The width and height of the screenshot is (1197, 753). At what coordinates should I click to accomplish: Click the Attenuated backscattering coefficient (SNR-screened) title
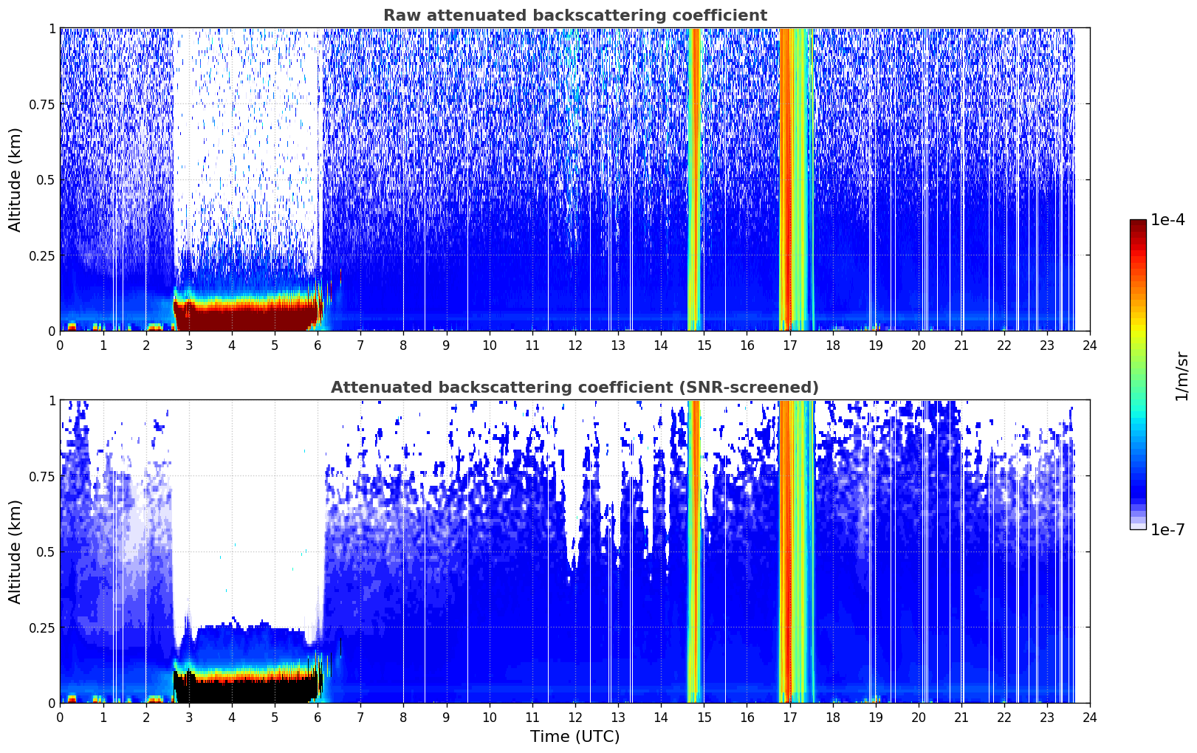pos(575,388)
